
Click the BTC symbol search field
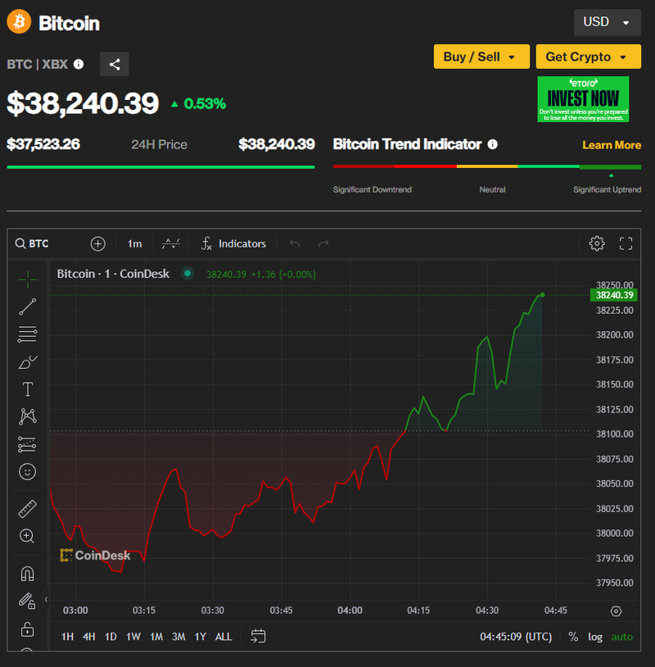tap(49, 243)
